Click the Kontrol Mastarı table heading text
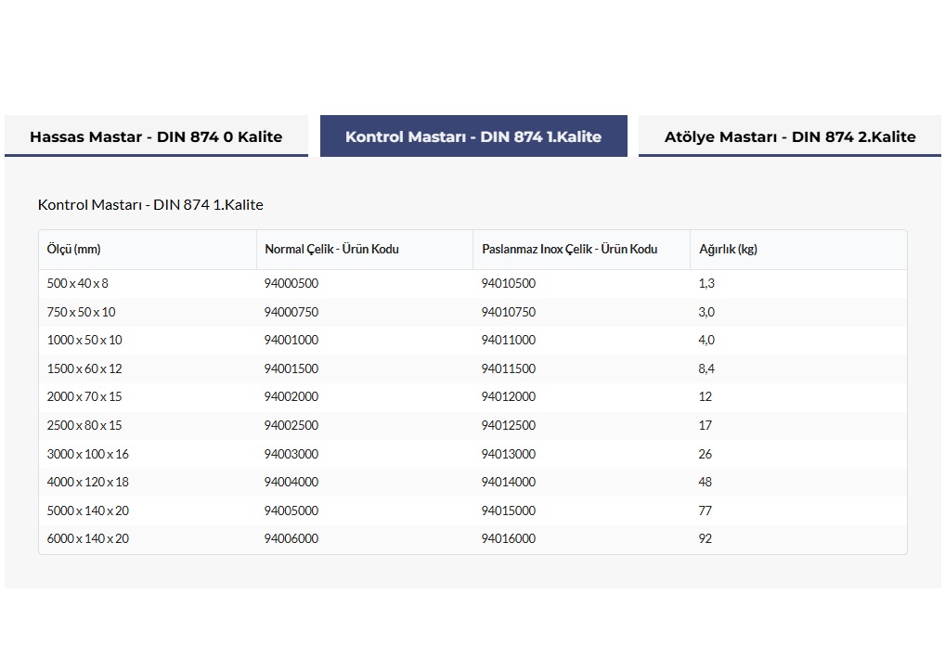Viewport: 945px width, 659px height. tap(150, 204)
